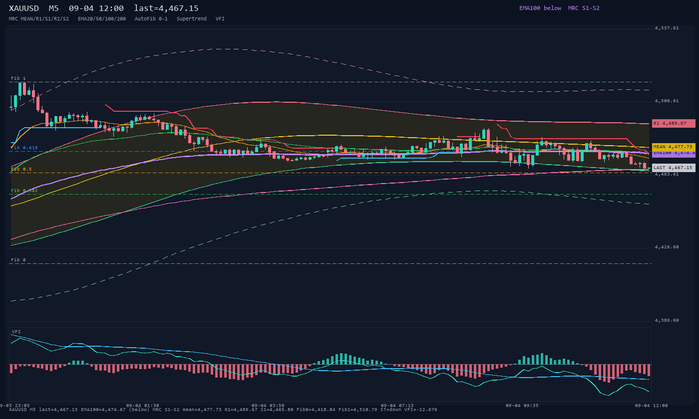This screenshot has height=419, width=699.
Task: Select the XAUUSD symbol title
Action: (24, 8)
